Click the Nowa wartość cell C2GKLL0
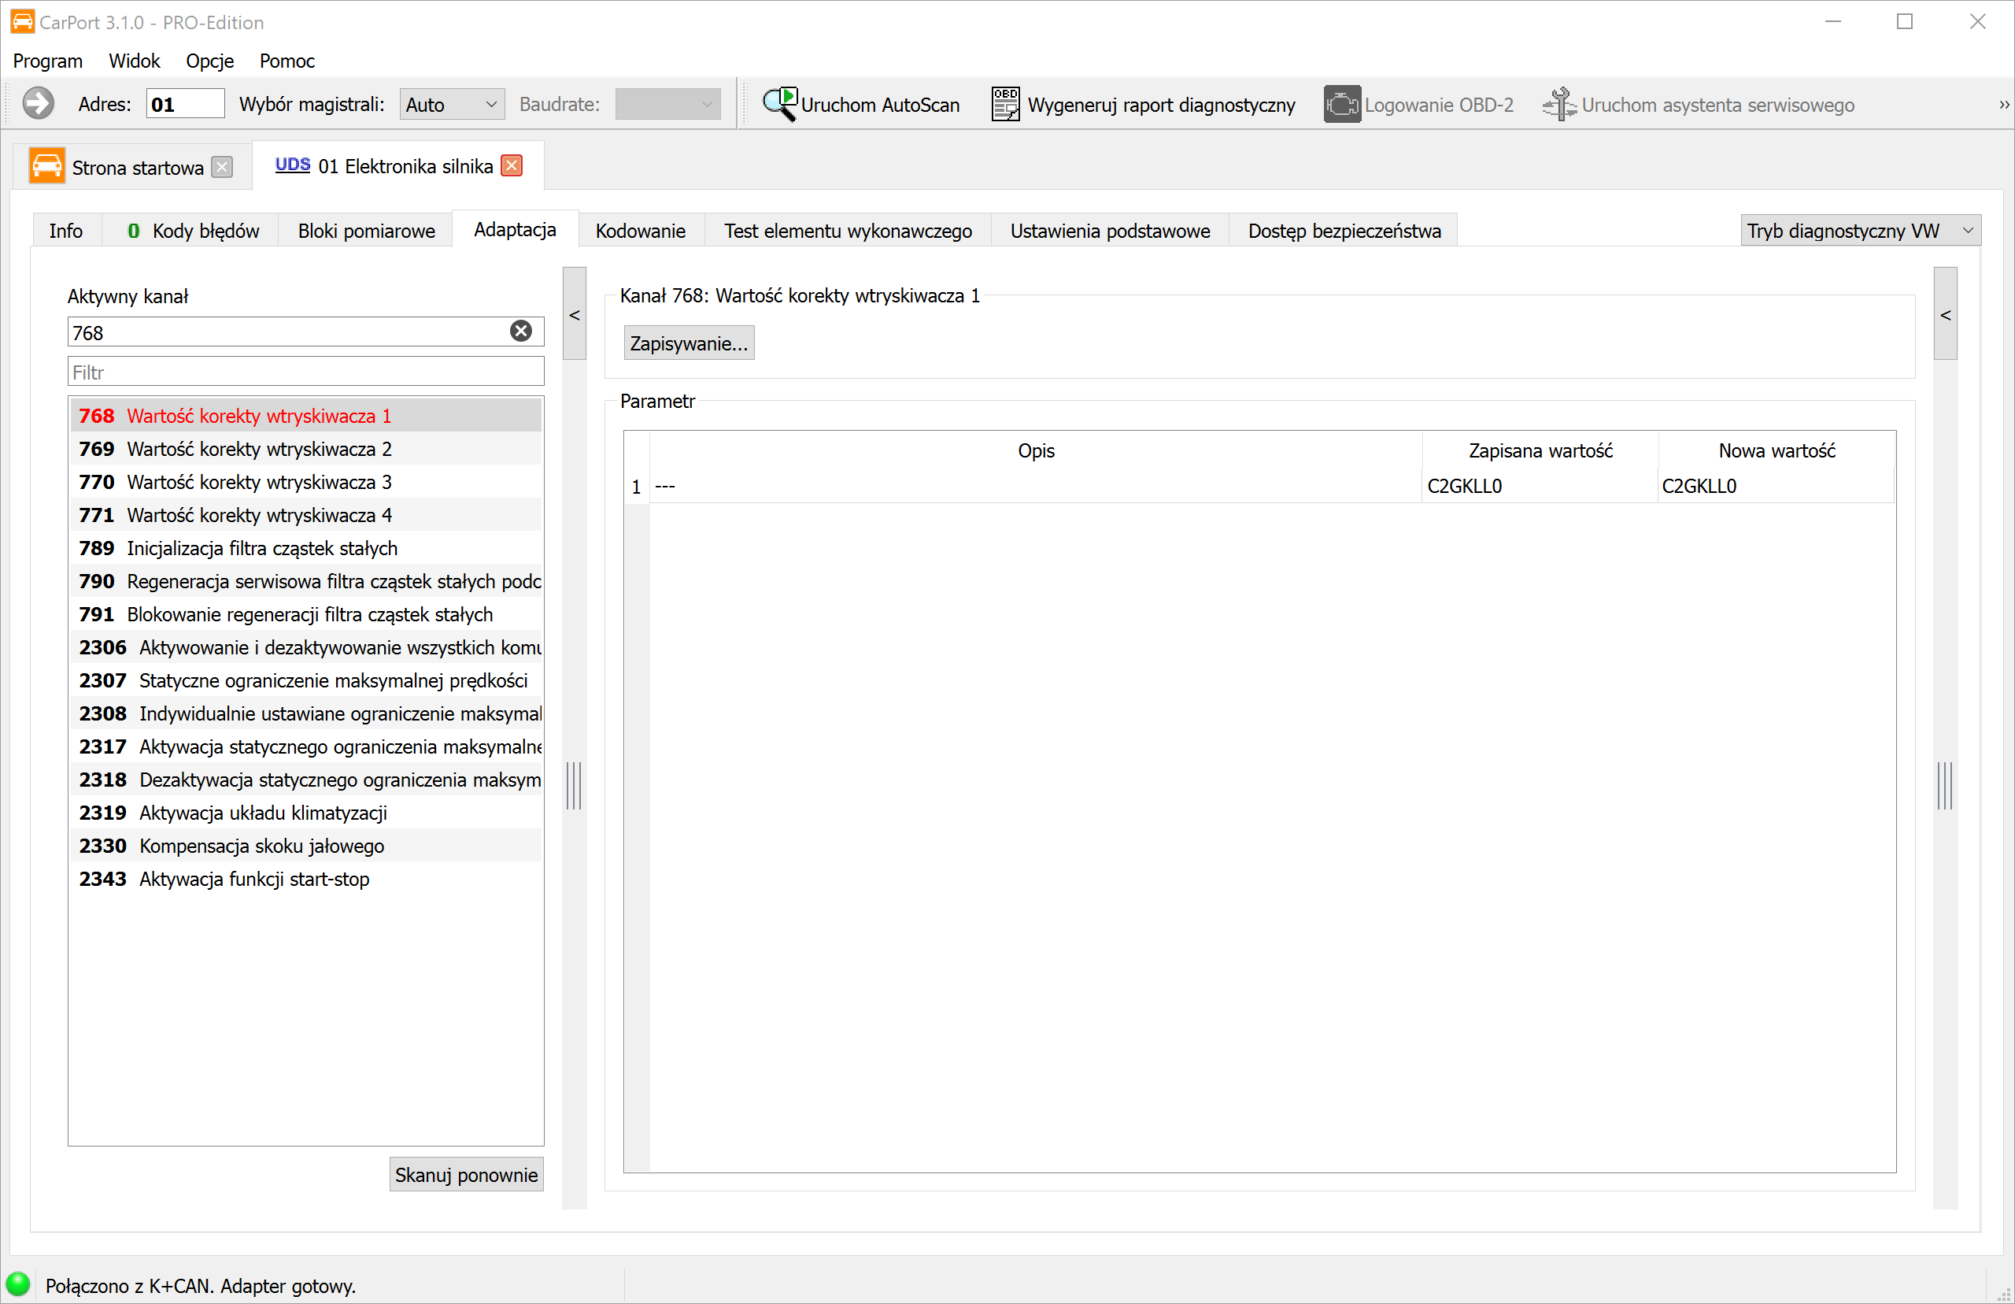The width and height of the screenshot is (2015, 1304). 1775,486
